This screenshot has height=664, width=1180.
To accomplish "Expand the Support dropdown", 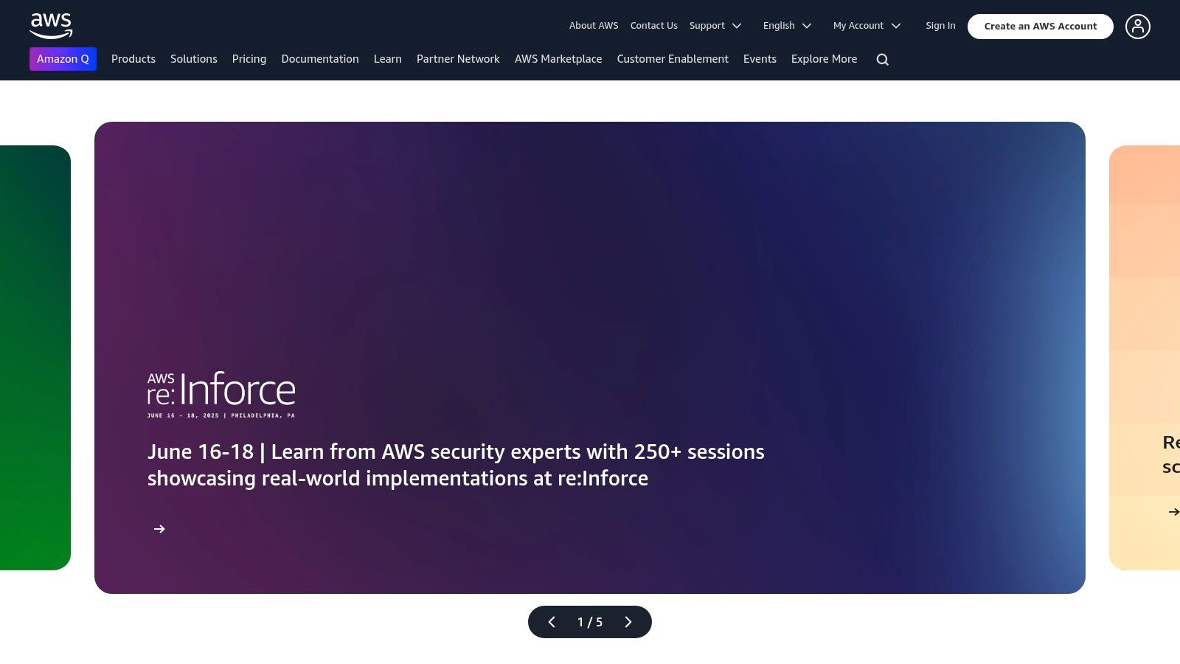I will [715, 26].
